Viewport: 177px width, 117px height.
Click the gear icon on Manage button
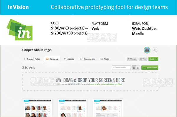[129, 59]
